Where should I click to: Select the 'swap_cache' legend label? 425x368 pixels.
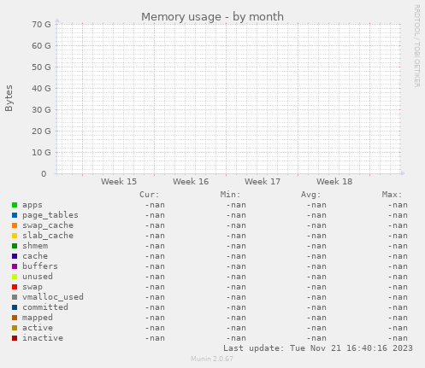coord(48,225)
